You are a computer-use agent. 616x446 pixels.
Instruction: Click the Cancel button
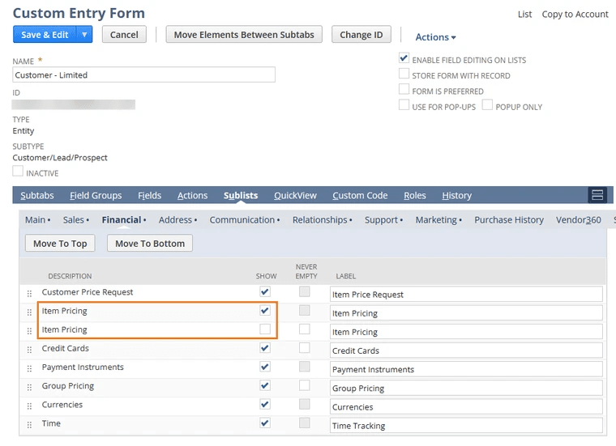coord(124,35)
